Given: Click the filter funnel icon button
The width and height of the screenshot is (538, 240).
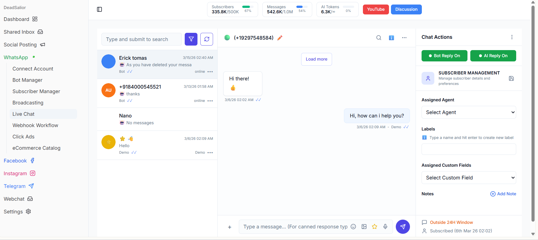Looking at the screenshot, I should (191, 39).
